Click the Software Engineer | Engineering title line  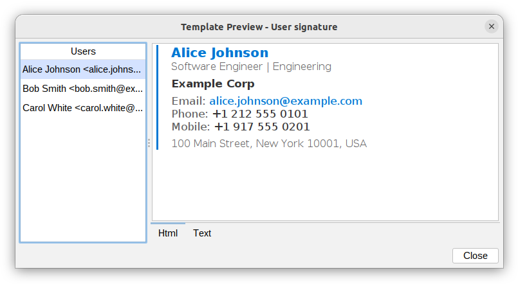coord(251,67)
